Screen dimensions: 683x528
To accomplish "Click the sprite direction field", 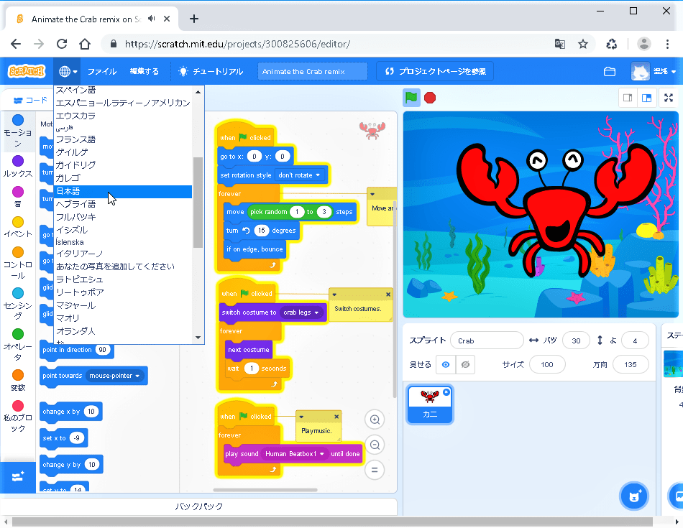I will [631, 365].
